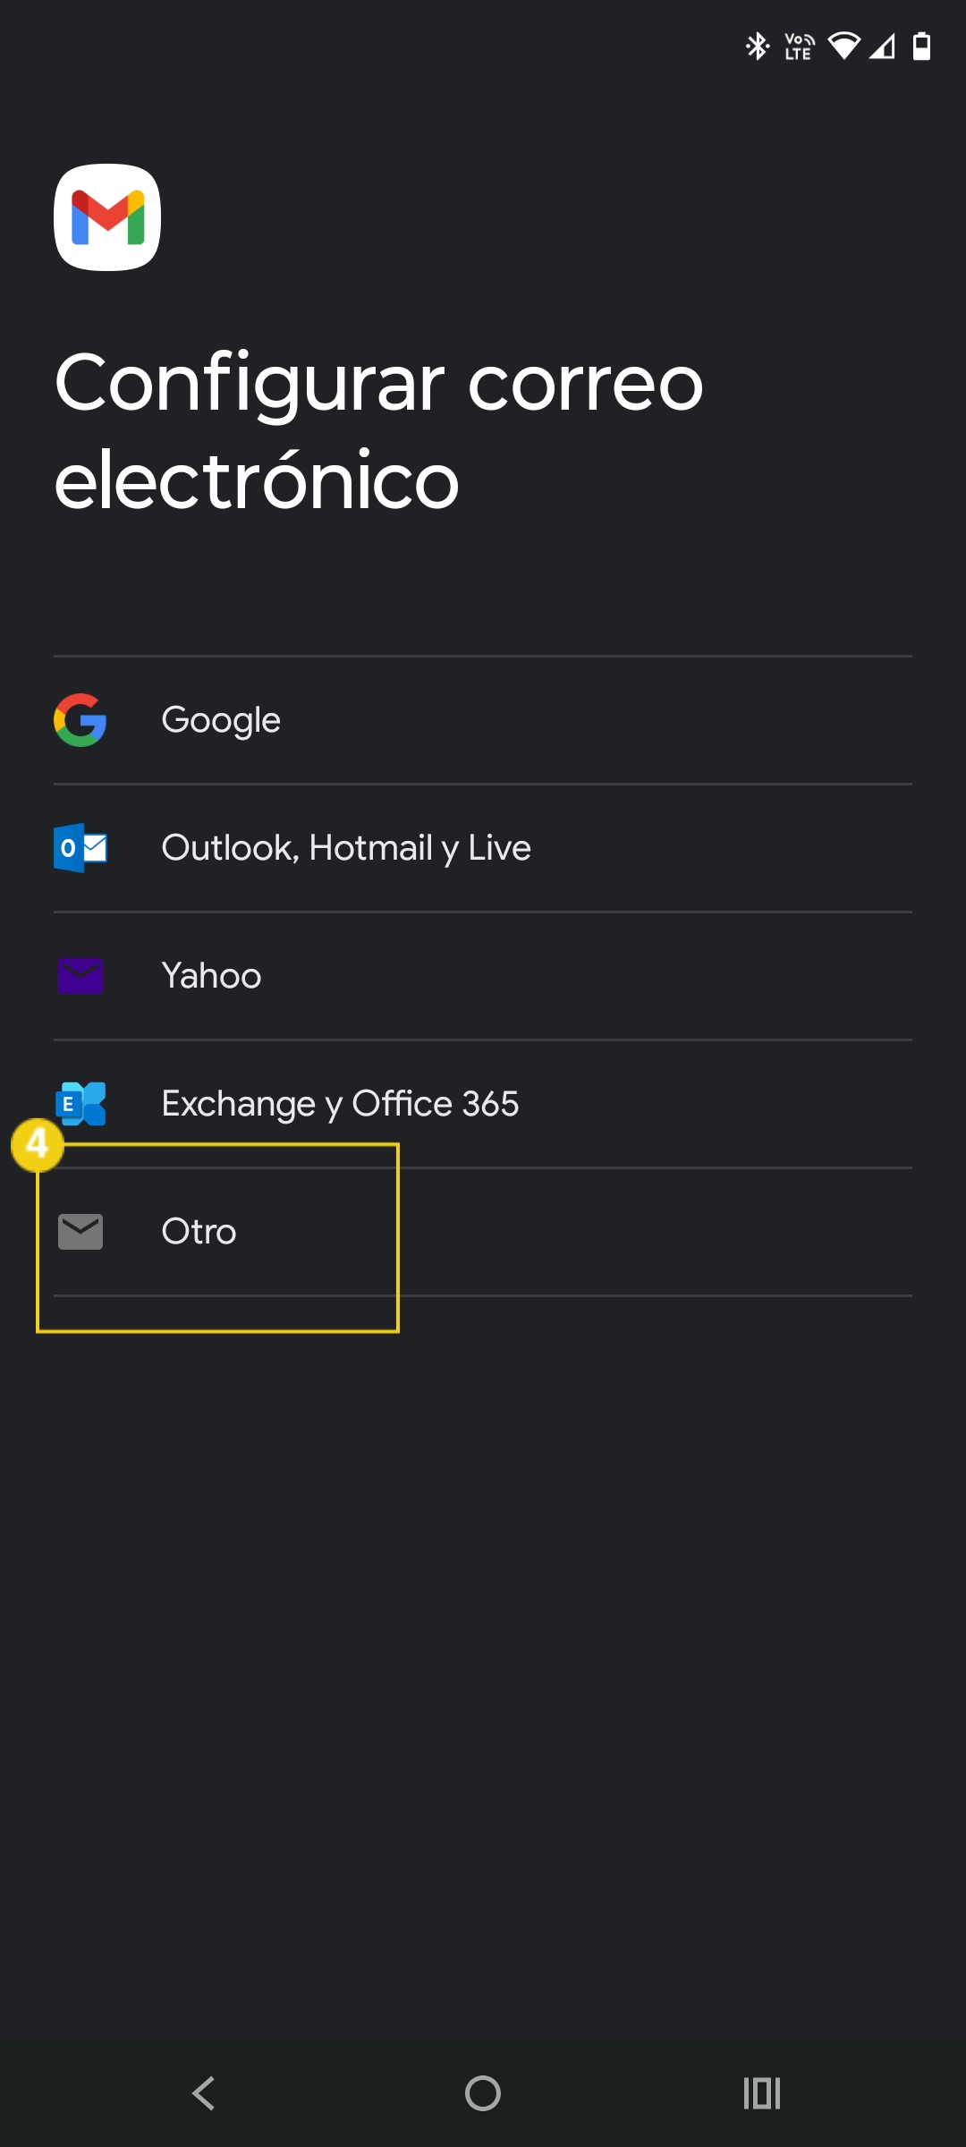Tap the Gmail logo icon
The image size is (966, 2147).
coord(107,217)
